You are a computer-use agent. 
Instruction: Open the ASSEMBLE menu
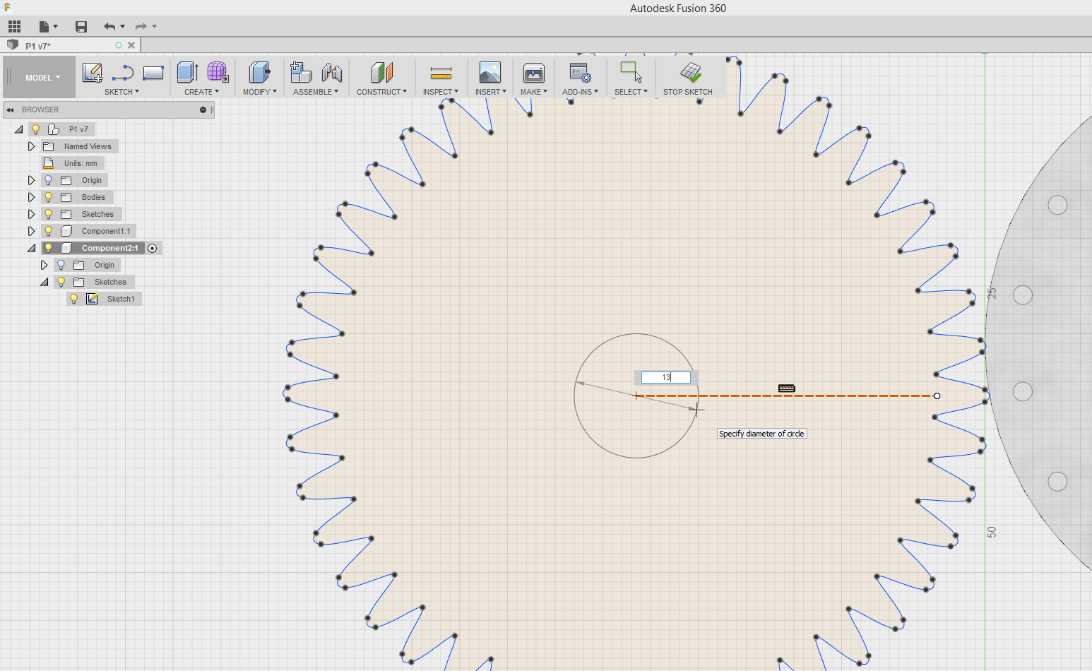pyautogui.click(x=316, y=92)
